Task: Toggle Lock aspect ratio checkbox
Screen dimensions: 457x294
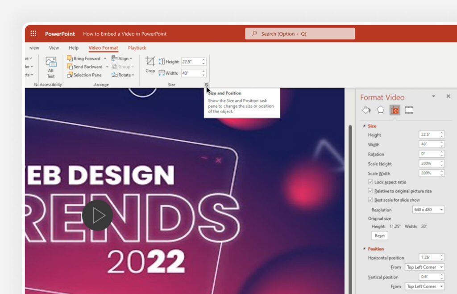Action: (370, 182)
